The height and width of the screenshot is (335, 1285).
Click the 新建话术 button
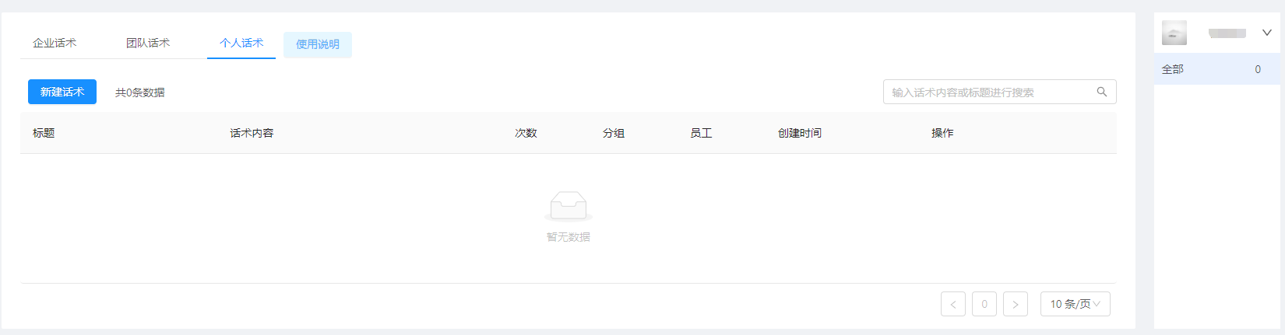coord(62,92)
